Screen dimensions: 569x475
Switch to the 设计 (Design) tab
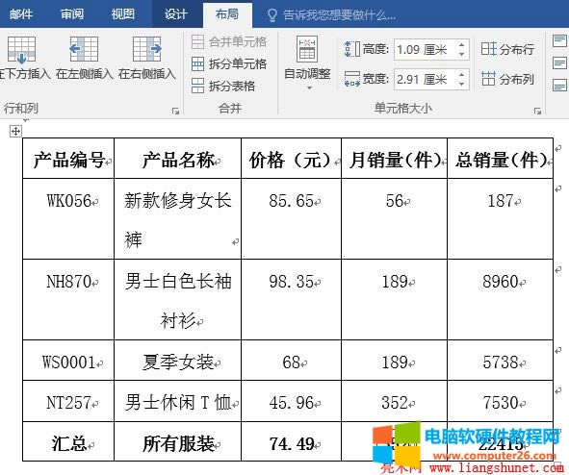pyautogui.click(x=176, y=14)
